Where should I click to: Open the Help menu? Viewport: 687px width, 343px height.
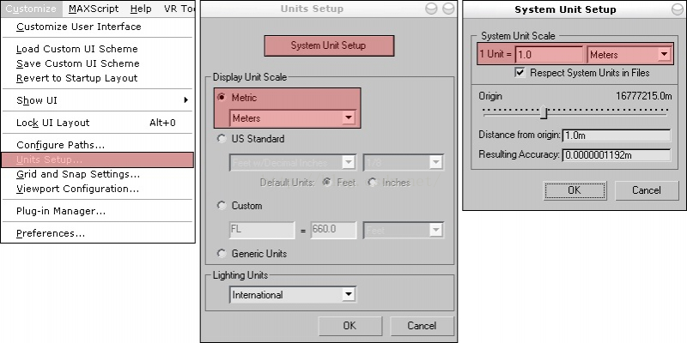[x=141, y=9]
